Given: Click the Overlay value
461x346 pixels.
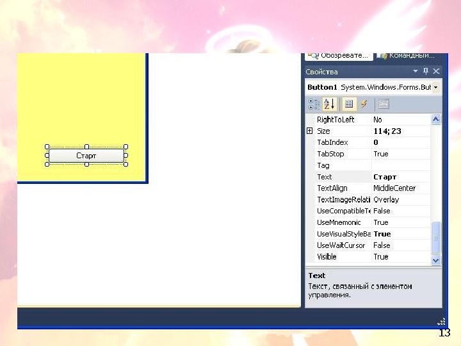Looking at the screenshot, I should pos(386,200).
